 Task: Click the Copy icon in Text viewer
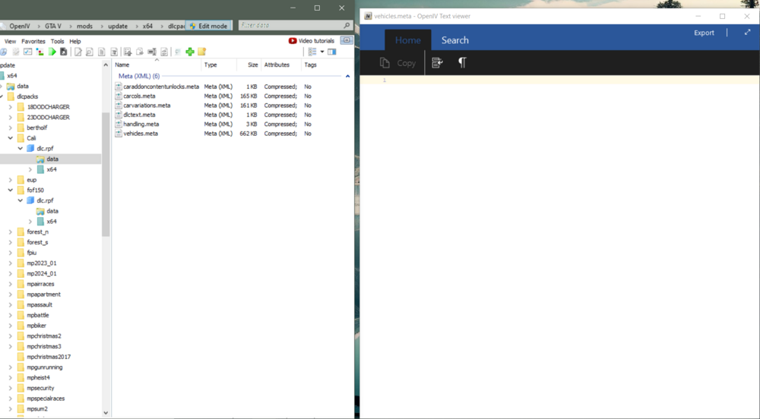[x=385, y=63]
